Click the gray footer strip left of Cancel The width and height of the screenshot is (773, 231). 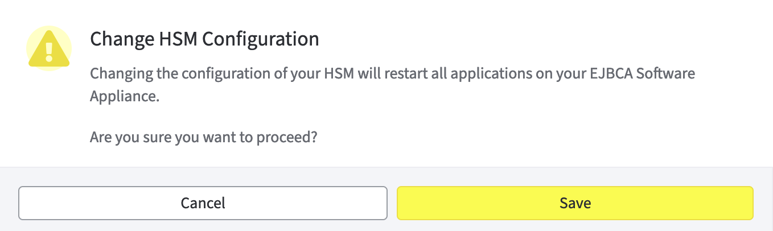9,203
